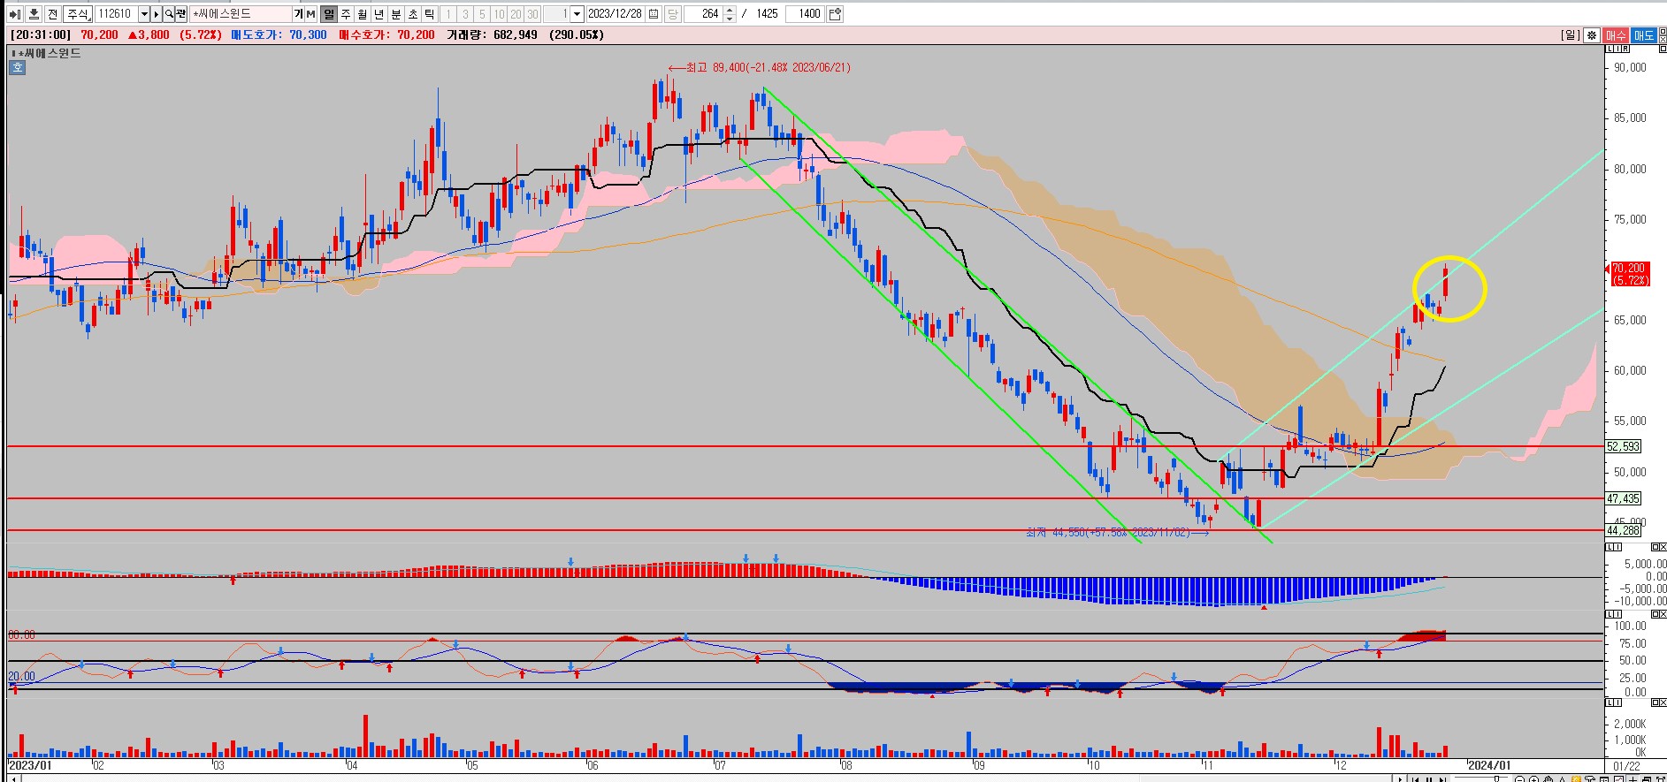
Task: Click the '3' interval button
Action: click(x=465, y=14)
